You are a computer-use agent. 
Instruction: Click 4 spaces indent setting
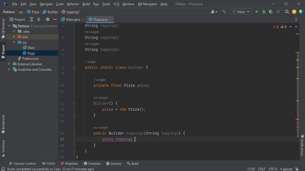pyautogui.click(x=286, y=169)
